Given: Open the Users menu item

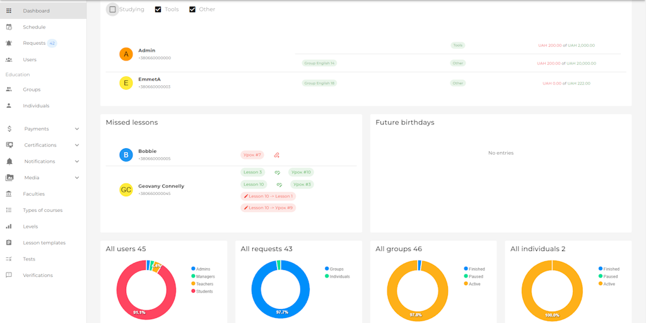Looking at the screenshot, I should pos(30,60).
